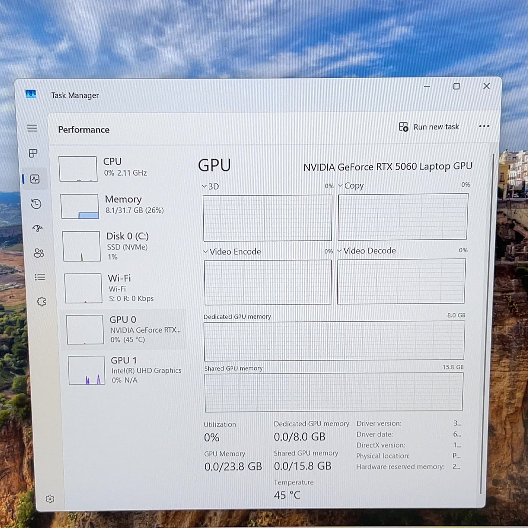Select CPU in the performance list

click(x=121, y=169)
